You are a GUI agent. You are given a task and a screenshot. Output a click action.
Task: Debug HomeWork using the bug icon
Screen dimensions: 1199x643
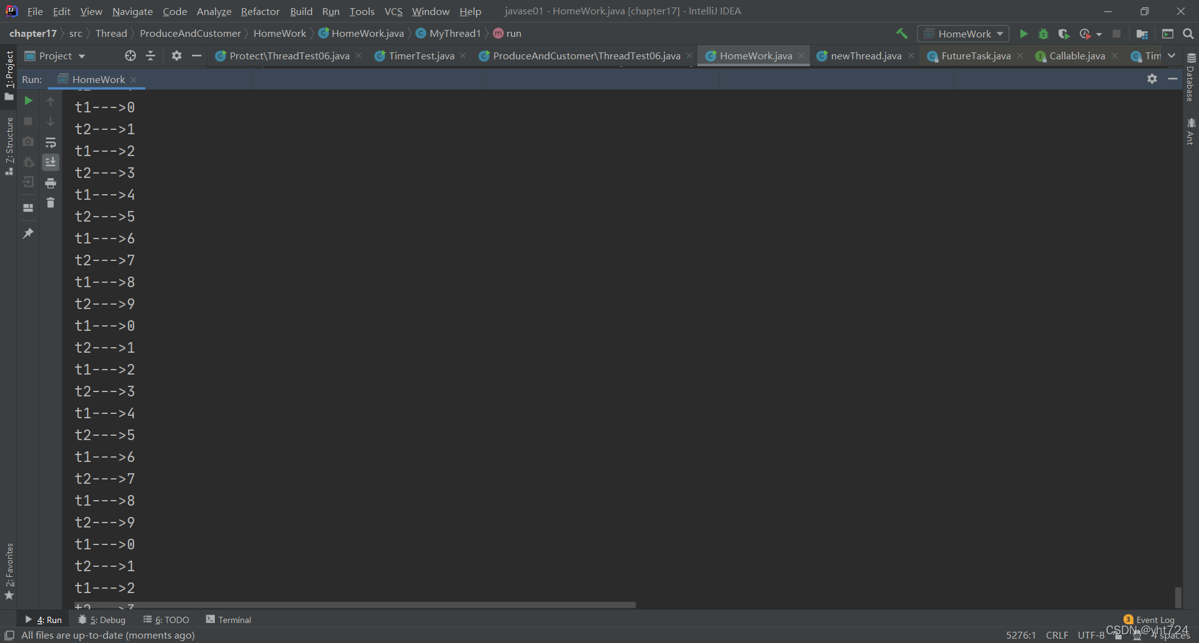1044,34
